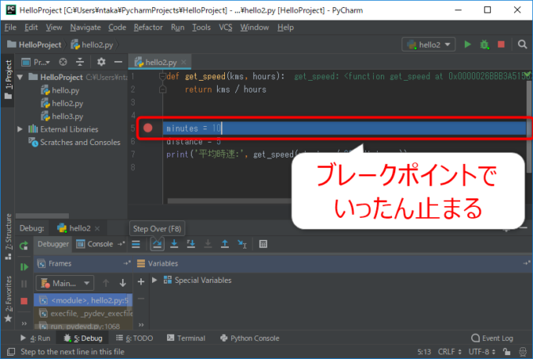Expand External Libraries node
The image size is (533, 359).
click(x=20, y=129)
